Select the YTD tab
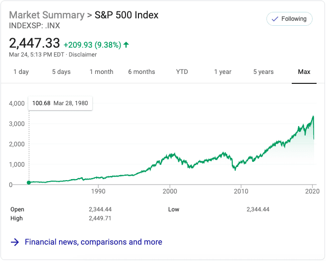The width and height of the screenshot is (326, 261). [182, 72]
